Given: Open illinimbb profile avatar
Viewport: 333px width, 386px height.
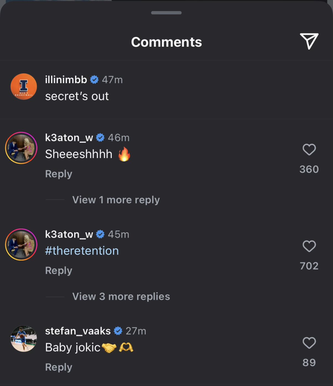Looking at the screenshot, I should click(x=24, y=86).
